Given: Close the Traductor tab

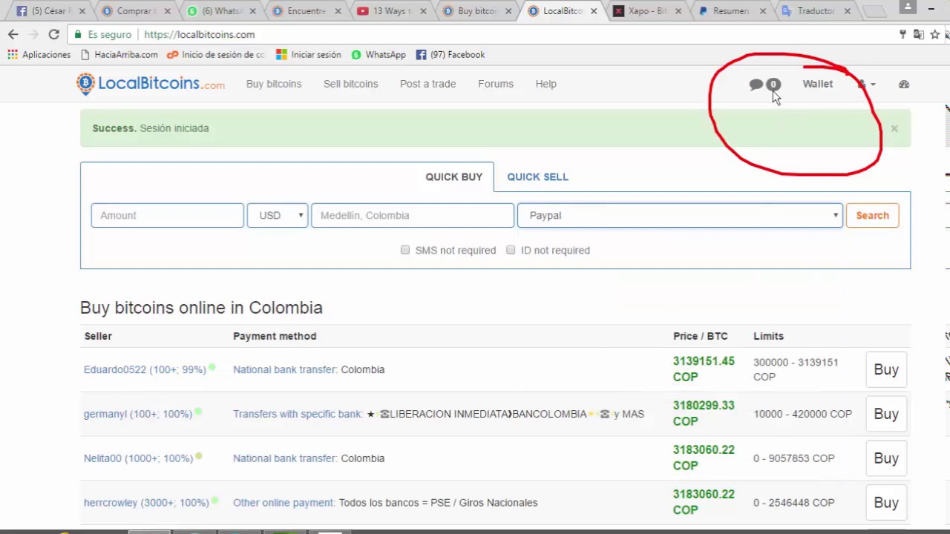Looking at the screenshot, I should pyautogui.click(x=848, y=11).
